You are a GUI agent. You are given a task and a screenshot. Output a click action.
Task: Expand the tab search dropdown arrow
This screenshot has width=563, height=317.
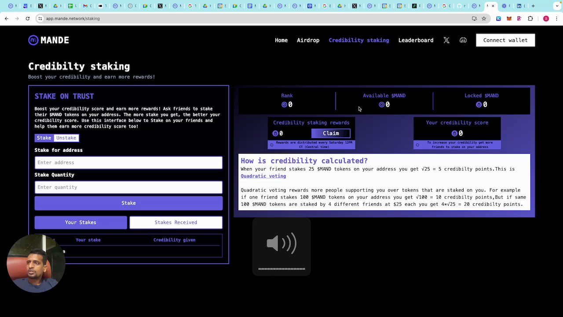tap(557, 6)
